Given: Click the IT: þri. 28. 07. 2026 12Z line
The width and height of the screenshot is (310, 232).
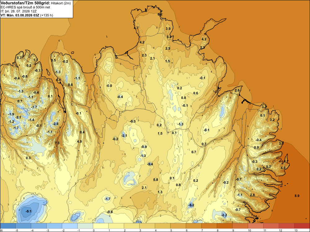Looking at the screenshot, I should click(x=19, y=11).
